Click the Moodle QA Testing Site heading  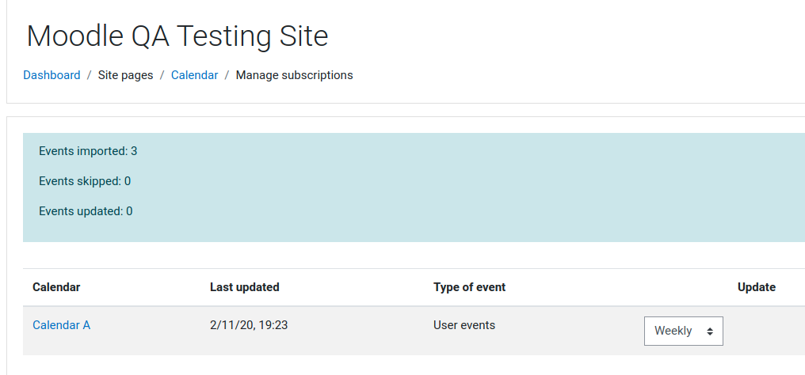click(x=177, y=37)
